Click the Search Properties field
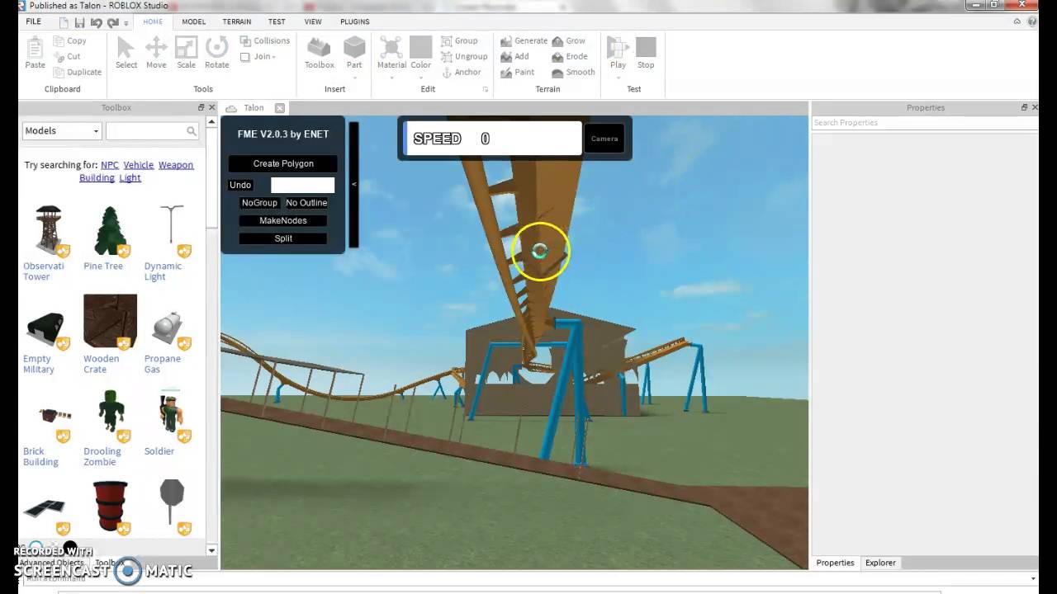Image resolution: width=1057 pixels, height=594 pixels. point(923,122)
